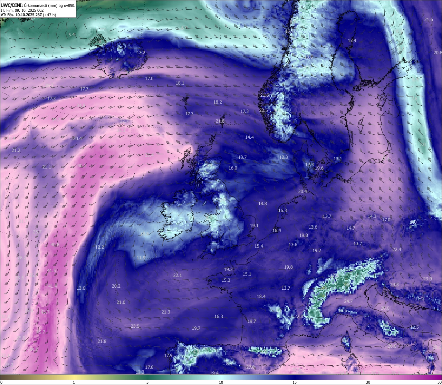442x385 pixels.
Task: Click the 15.3 value over Brittany
Action: (226, 280)
